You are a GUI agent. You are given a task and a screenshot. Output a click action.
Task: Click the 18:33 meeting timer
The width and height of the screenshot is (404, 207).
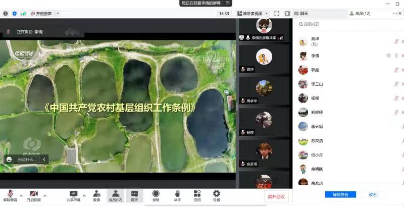(x=224, y=14)
